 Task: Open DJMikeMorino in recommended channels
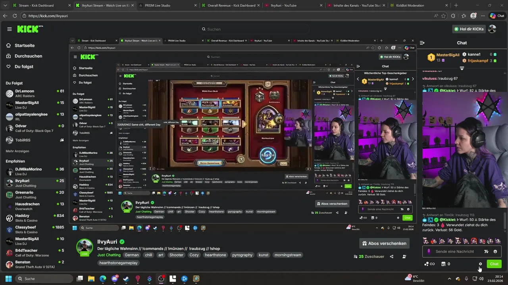click(35, 171)
